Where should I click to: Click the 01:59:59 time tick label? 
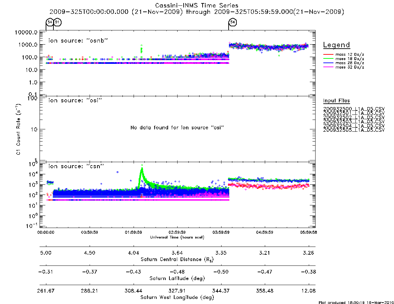click(x=134, y=232)
